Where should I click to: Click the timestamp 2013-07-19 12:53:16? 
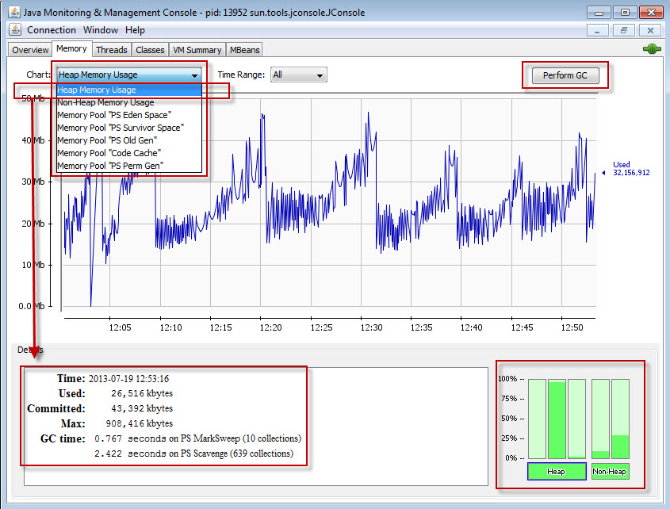point(128,379)
